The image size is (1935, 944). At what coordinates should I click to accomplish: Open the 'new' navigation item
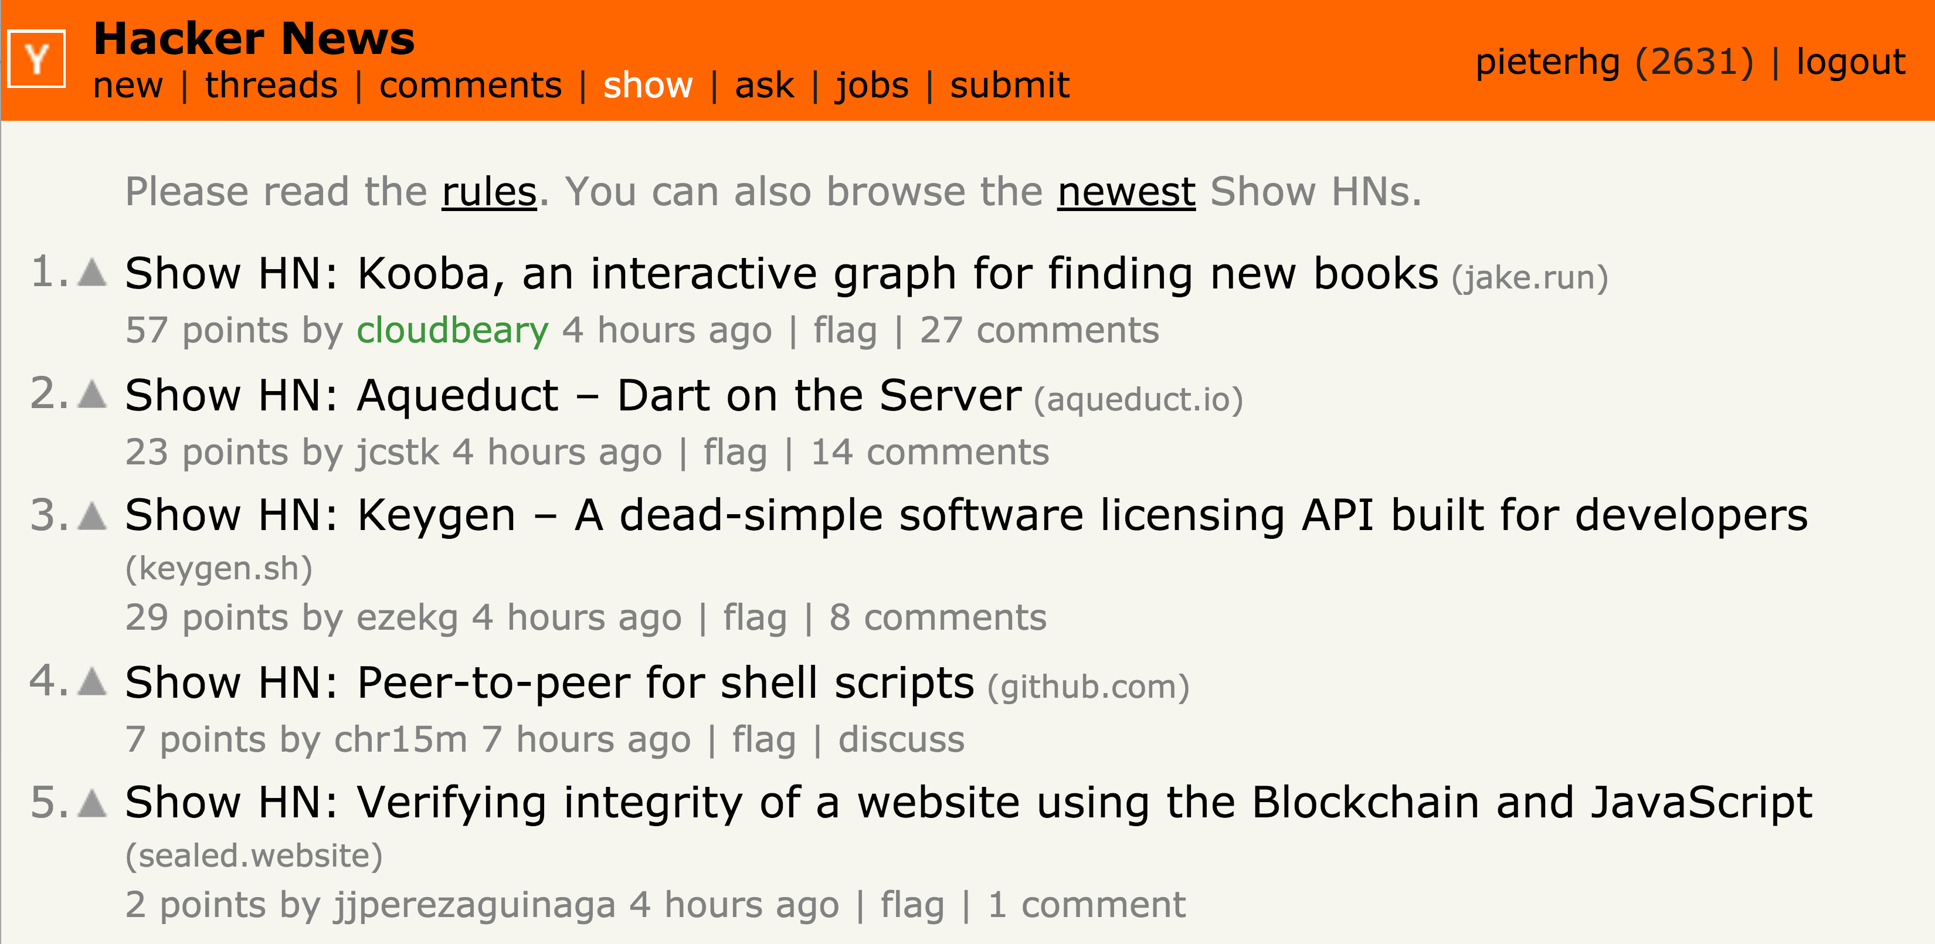point(128,86)
